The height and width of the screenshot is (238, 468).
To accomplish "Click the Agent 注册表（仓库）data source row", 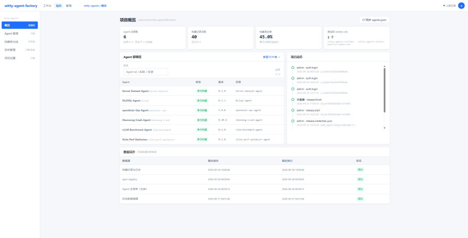I will coord(255,189).
